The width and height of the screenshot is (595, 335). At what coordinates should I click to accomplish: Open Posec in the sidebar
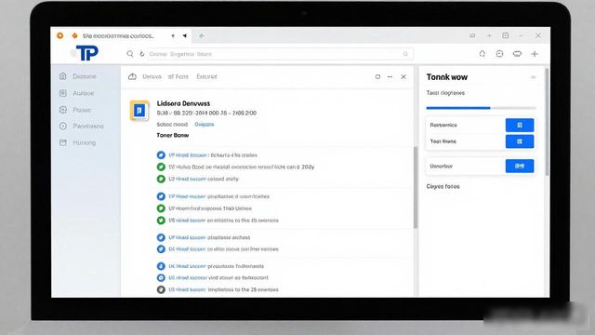[82, 110]
